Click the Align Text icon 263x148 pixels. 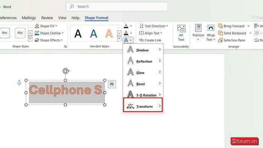pos(141,33)
